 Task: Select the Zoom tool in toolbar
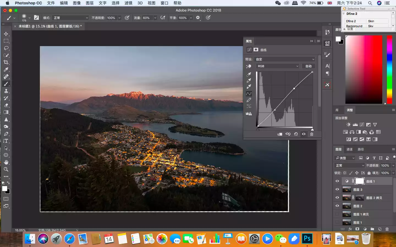[x=6, y=169]
